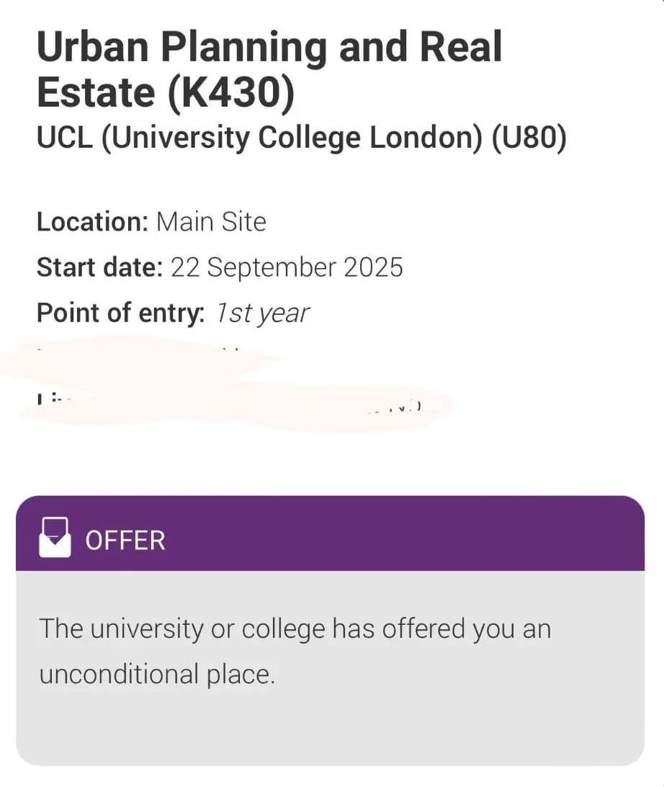Click the Point of entry: 1st year label

pyautogui.click(x=173, y=312)
